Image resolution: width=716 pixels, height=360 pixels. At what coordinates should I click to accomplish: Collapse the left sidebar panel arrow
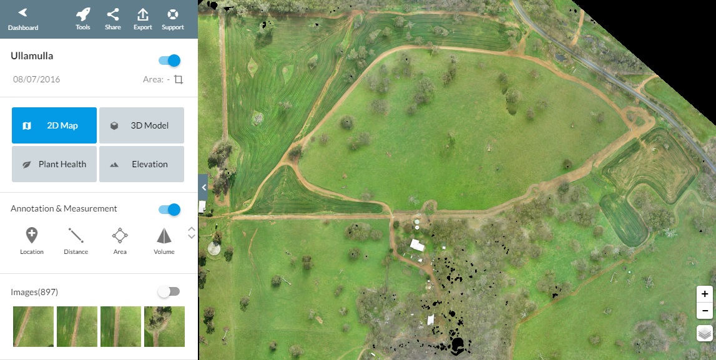pyautogui.click(x=204, y=187)
